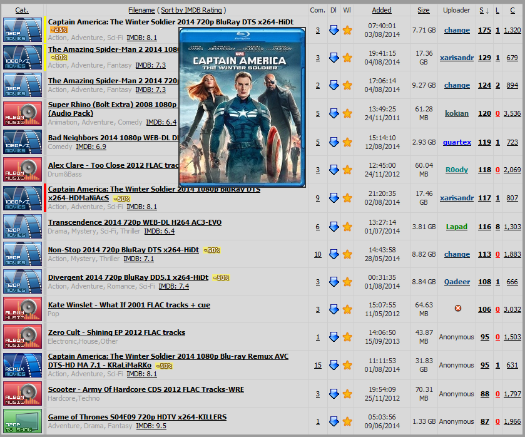The width and height of the screenshot is (525, 437).
Task: Click the 31.83 GB size cell
Action: coord(424,365)
